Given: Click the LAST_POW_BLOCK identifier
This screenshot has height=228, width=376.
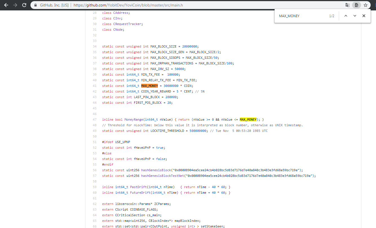Looking at the screenshot, I should coord(147,97).
